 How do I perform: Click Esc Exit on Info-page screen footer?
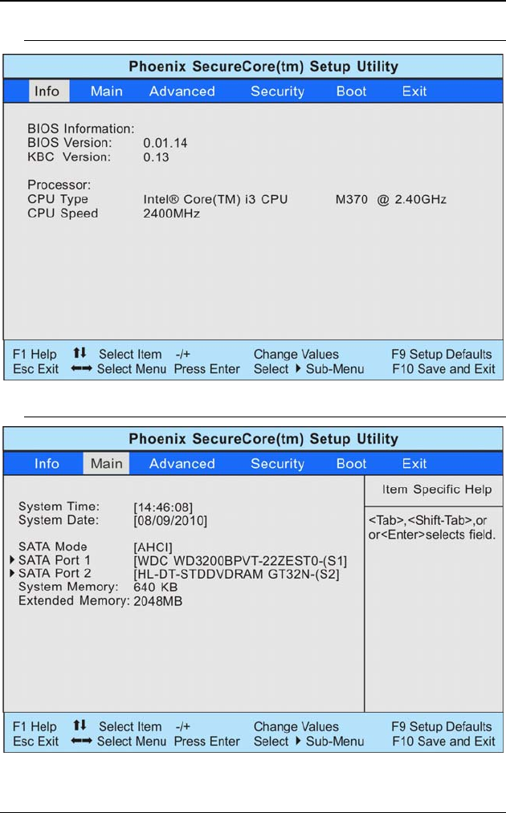click(x=36, y=369)
